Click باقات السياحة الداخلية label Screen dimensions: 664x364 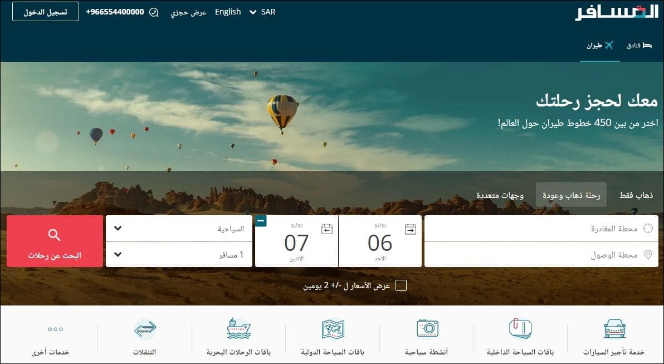520,352
